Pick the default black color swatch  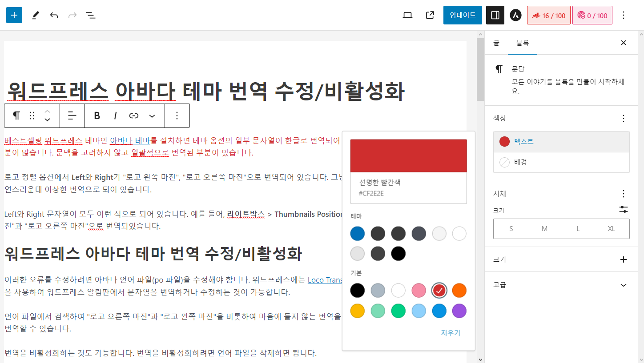pyautogui.click(x=358, y=291)
